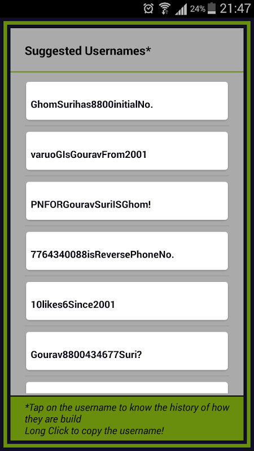Tap the separator line below first username card
Image resolution: width=254 pixels, height=451 pixels.
pyautogui.click(x=127, y=126)
